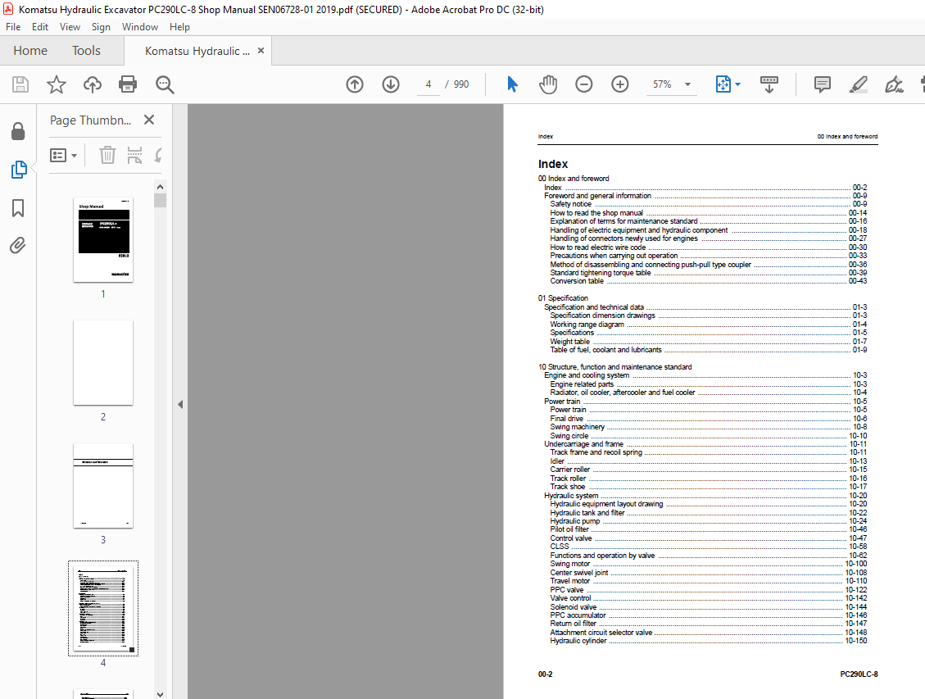Click the scrolling mode icon
Image resolution: width=925 pixels, height=699 pixels.
tap(769, 84)
